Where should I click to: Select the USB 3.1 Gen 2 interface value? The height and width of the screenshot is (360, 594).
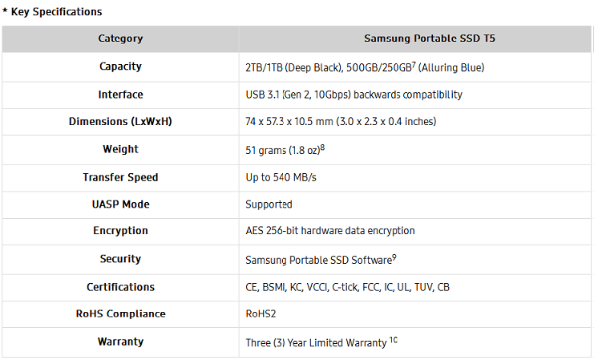[354, 95]
